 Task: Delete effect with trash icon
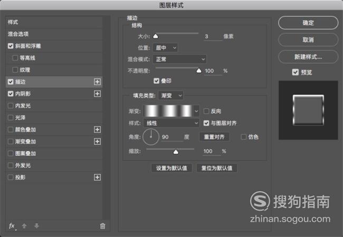coord(102,226)
